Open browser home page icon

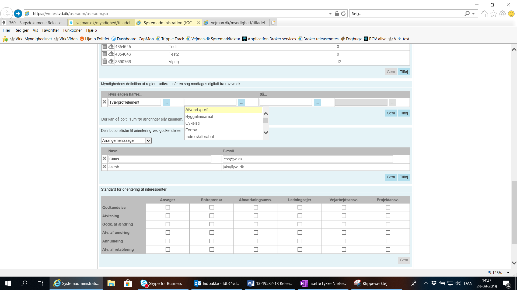pos(484,13)
